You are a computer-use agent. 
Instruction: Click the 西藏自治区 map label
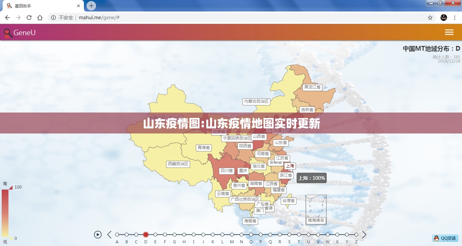pos(178,164)
